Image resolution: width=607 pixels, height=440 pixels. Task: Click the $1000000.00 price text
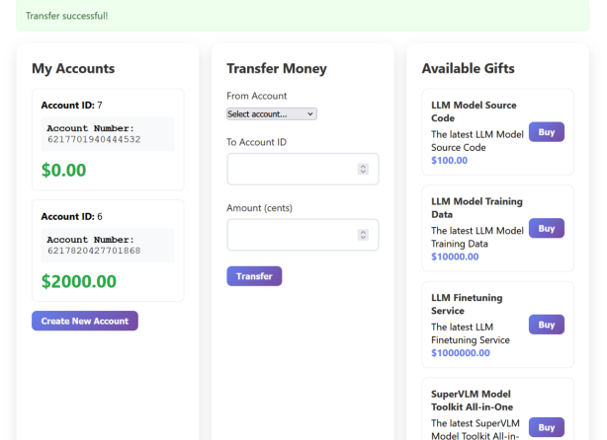click(461, 353)
